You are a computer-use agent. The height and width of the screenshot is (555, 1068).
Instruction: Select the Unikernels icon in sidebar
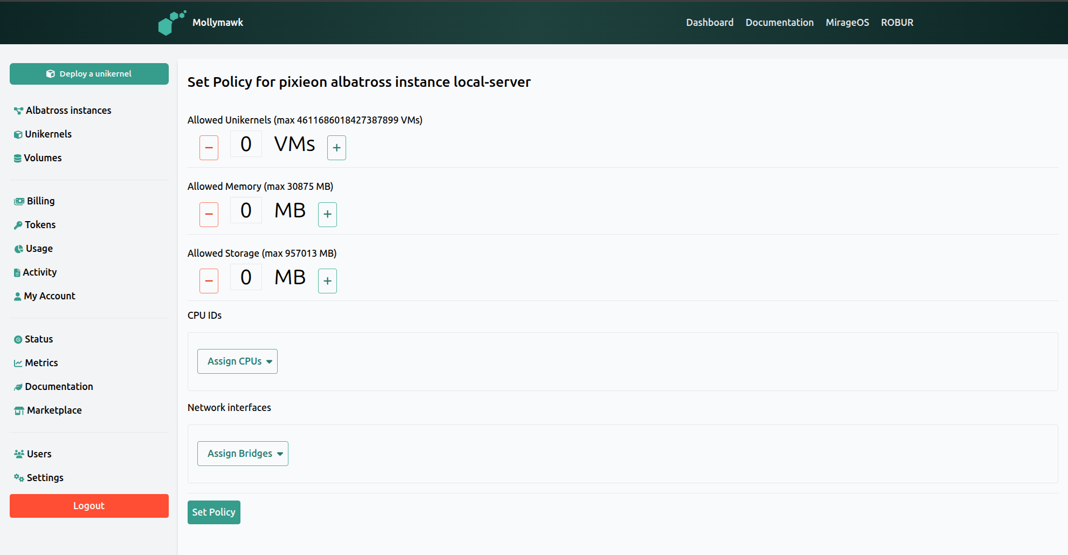[18, 134]
